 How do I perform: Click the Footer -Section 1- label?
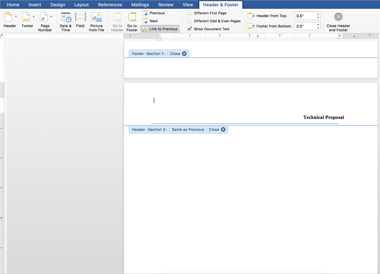[x=148, y=54]
